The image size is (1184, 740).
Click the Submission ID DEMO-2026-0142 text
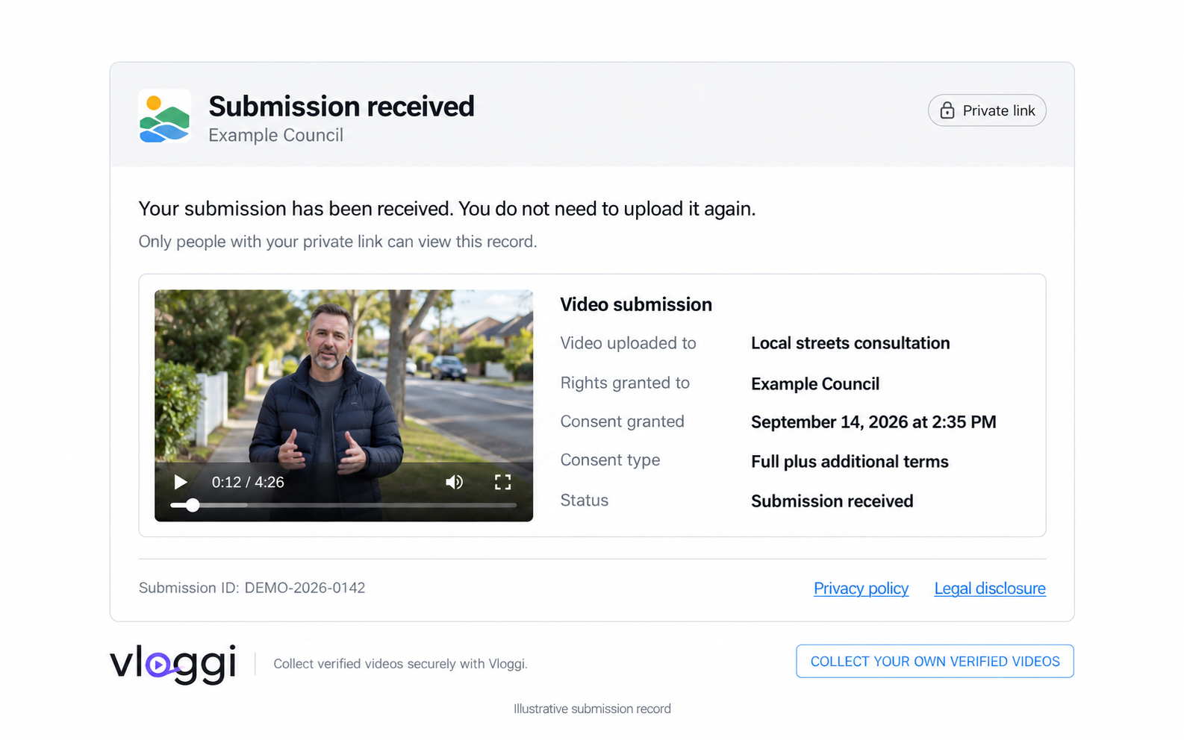coord(252,588)
